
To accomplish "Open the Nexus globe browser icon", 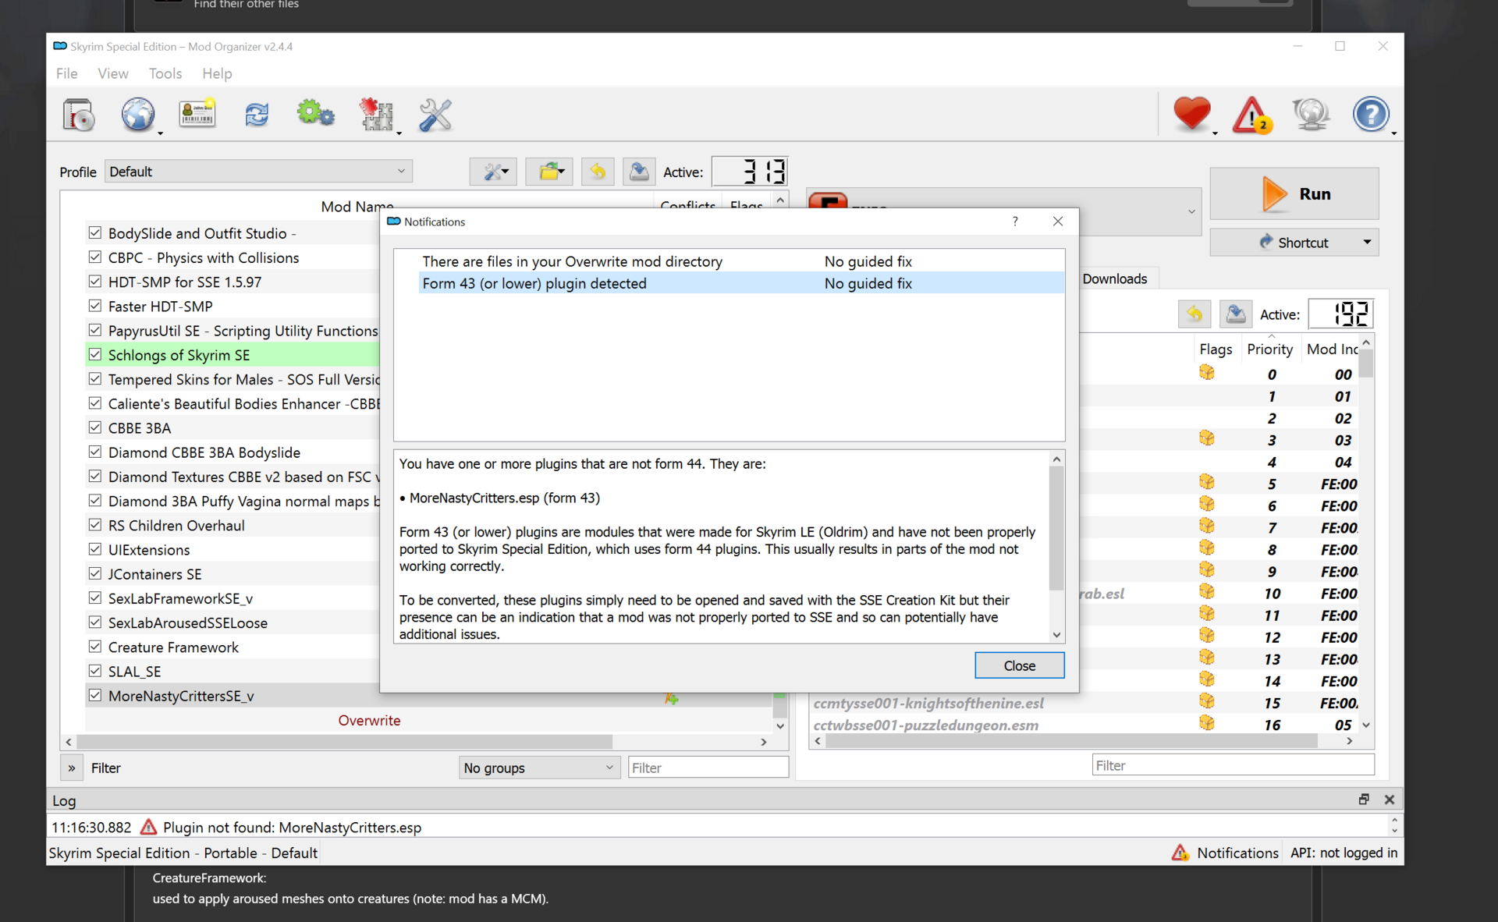I will [138, 115].
